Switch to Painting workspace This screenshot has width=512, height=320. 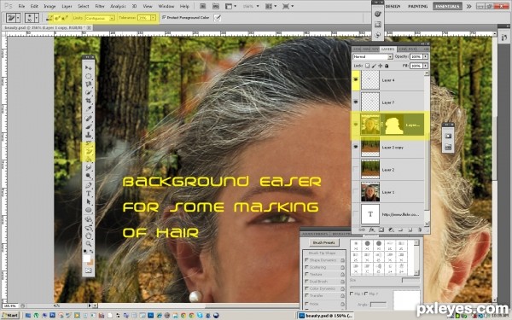417,6
